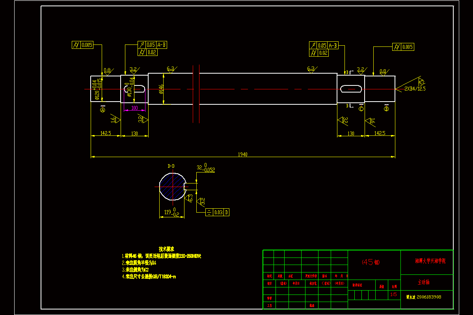Image resolution: width=473 pixels, height=315 pixels.
Task: Click the ø146 diameter dimension text
Action: pos(160,89)
